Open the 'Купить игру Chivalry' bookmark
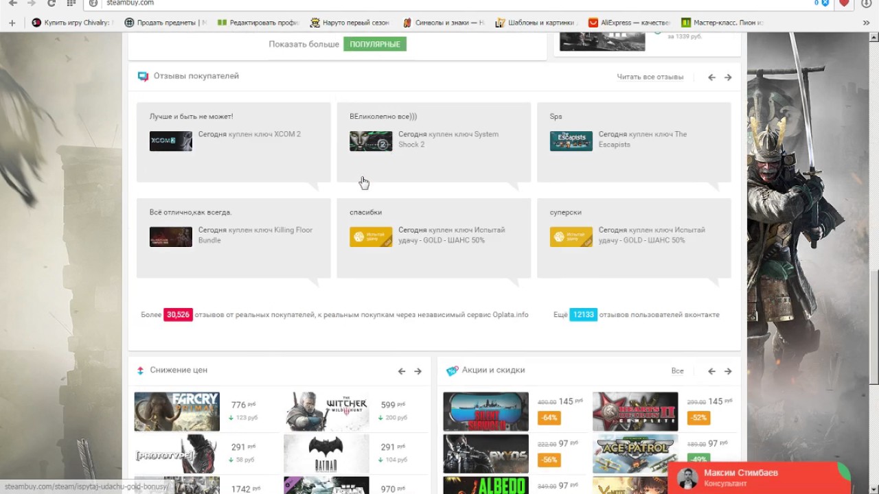Viewport: 879px width, 494px height. tap(71, 23)
